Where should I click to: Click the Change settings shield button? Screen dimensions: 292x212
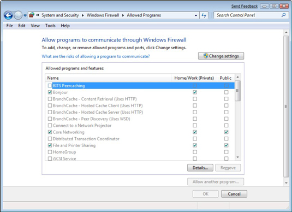(x=221, y=56)
